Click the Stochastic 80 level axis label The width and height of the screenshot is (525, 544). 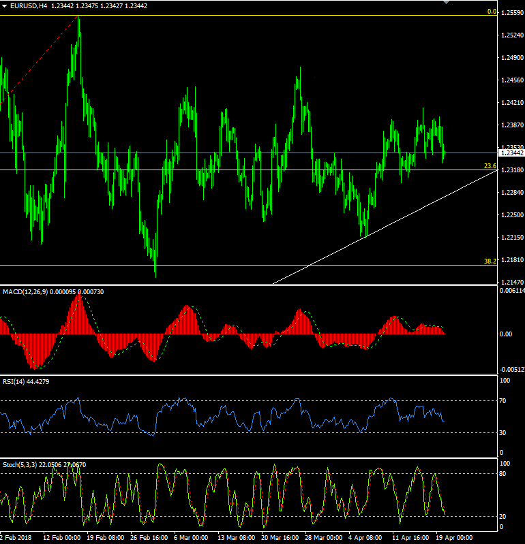click(x=504, y=474)
